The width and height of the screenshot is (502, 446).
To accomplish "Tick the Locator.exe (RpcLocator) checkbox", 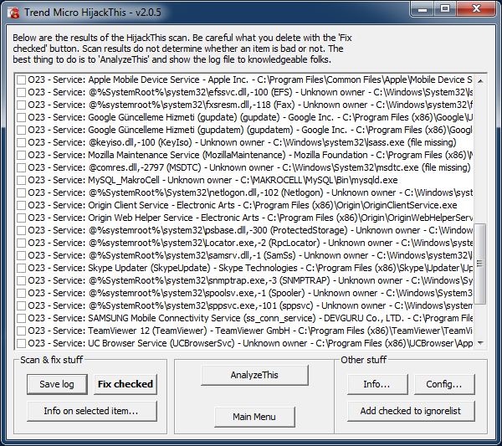I will tap(21, 243).
